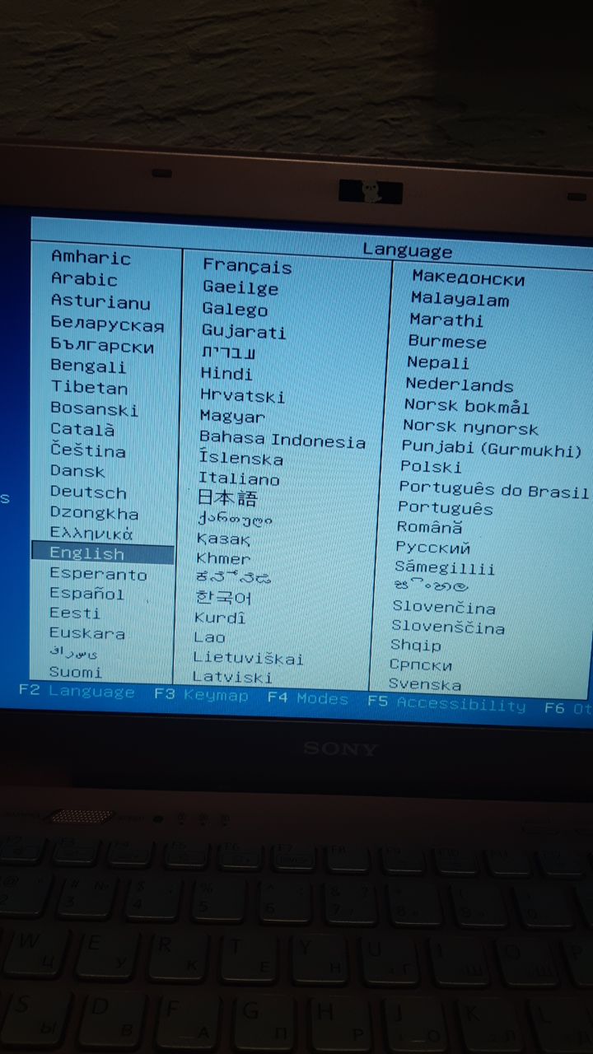Choose Svenska language
This screenshot has width=593, height=1054.
425,684
